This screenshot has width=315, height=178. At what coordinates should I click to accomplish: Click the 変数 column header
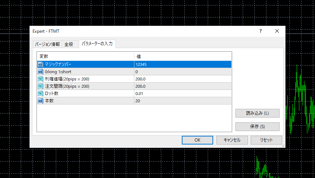85,56
